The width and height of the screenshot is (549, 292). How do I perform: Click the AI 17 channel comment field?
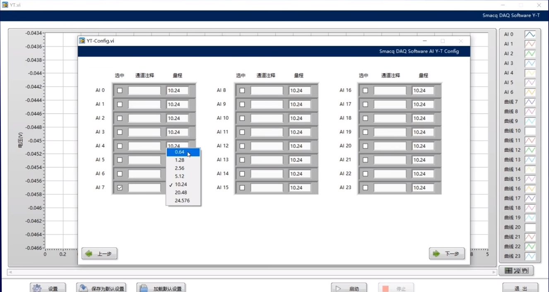(x=390, y=105)
